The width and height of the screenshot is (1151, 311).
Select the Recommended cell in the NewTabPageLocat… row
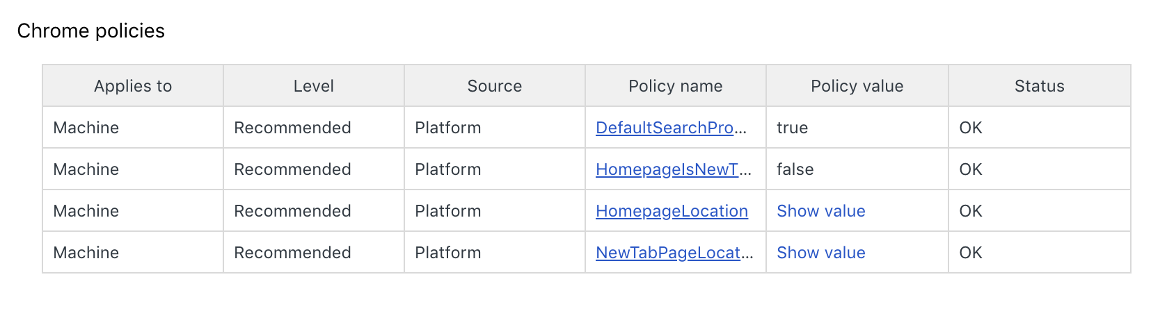292,253
